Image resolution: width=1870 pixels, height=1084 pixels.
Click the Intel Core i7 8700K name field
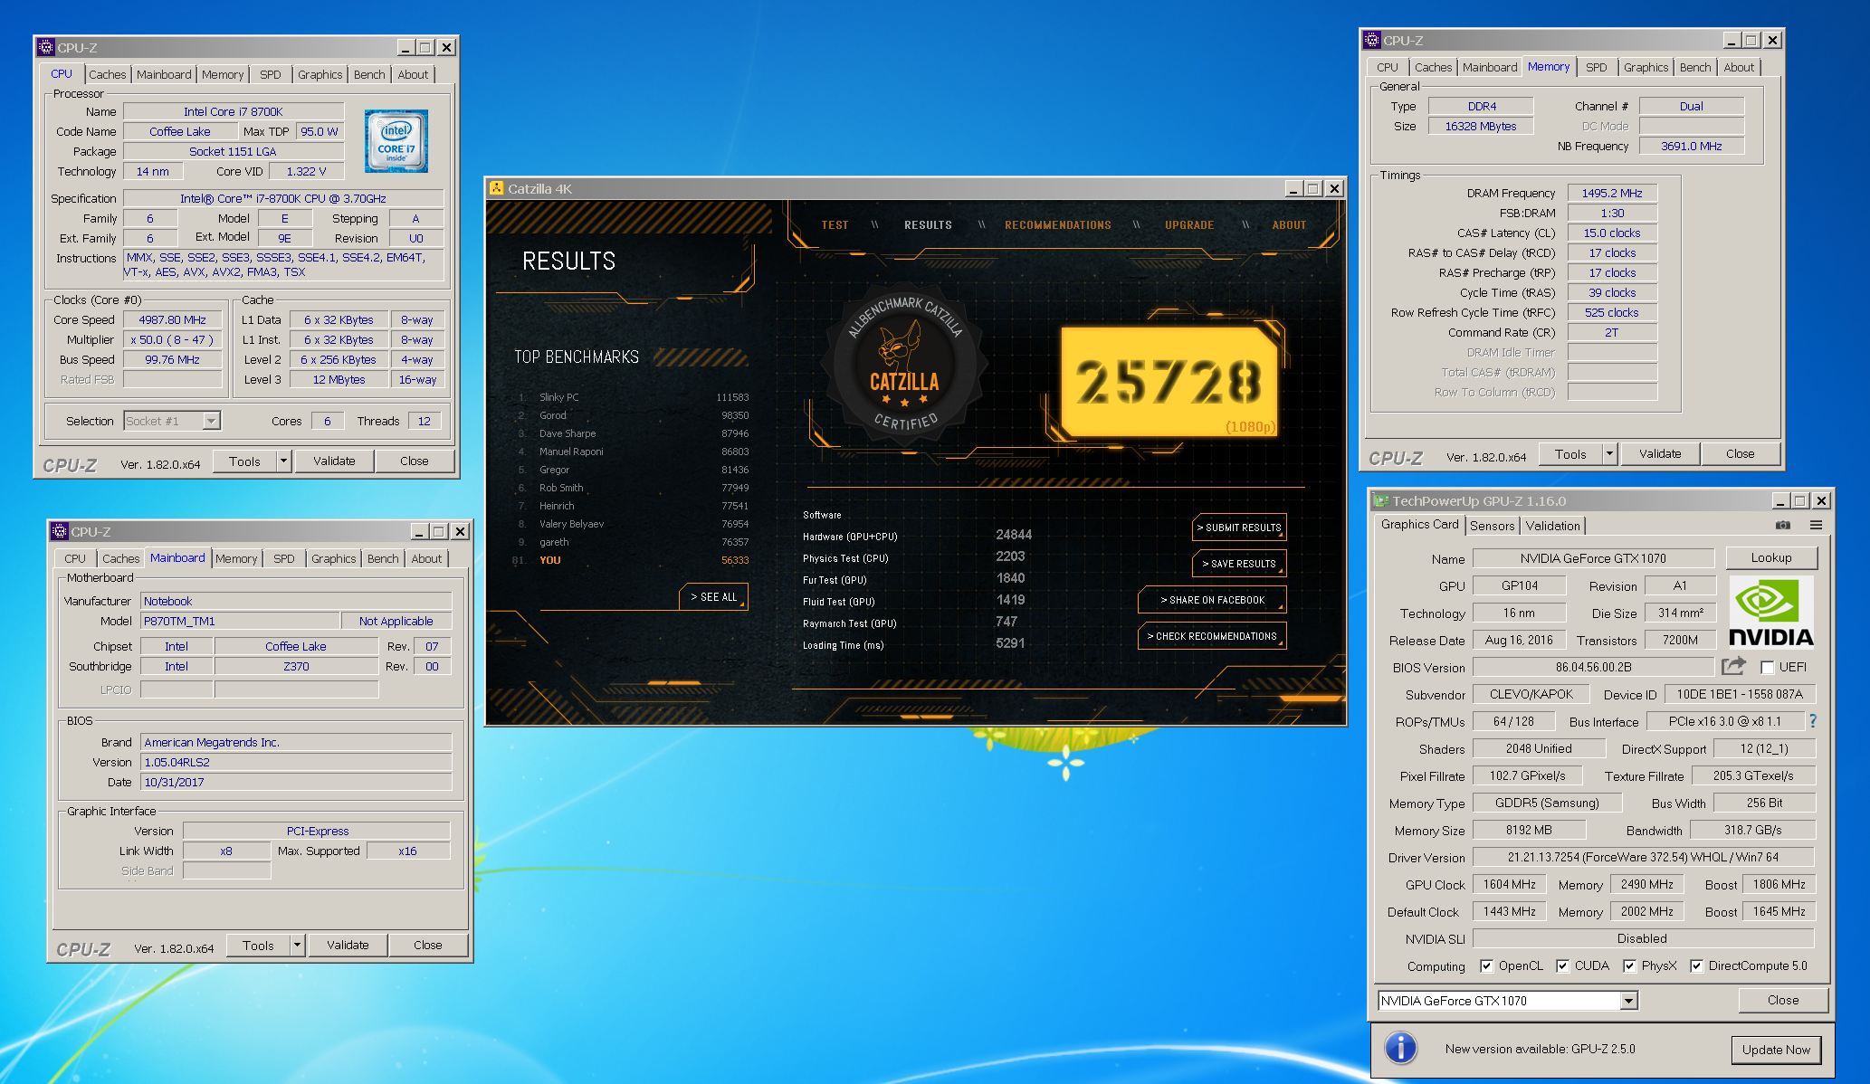234,111
